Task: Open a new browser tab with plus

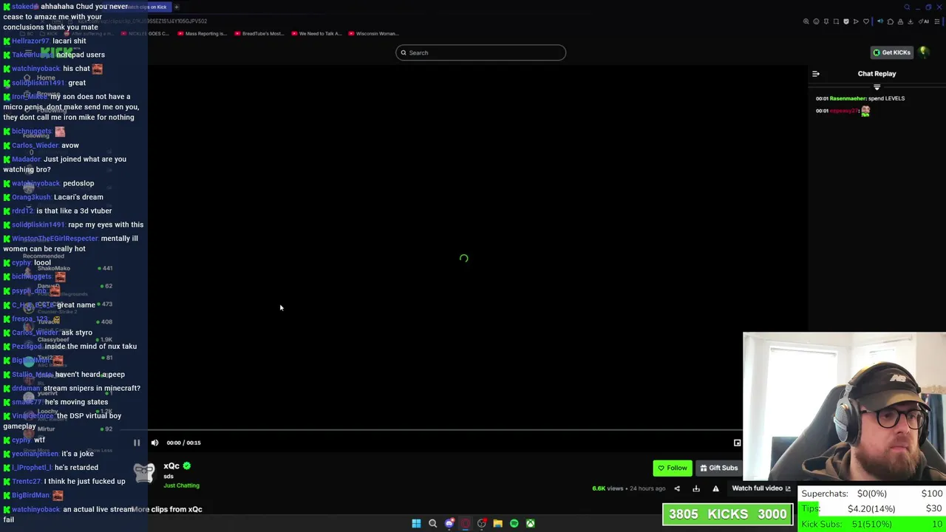Action: click(x=176, y=7)
